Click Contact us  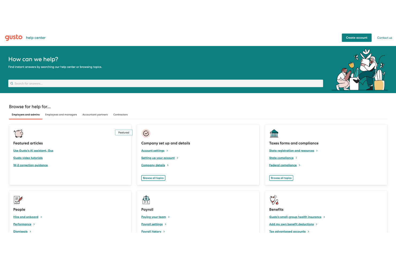(384, 38)
